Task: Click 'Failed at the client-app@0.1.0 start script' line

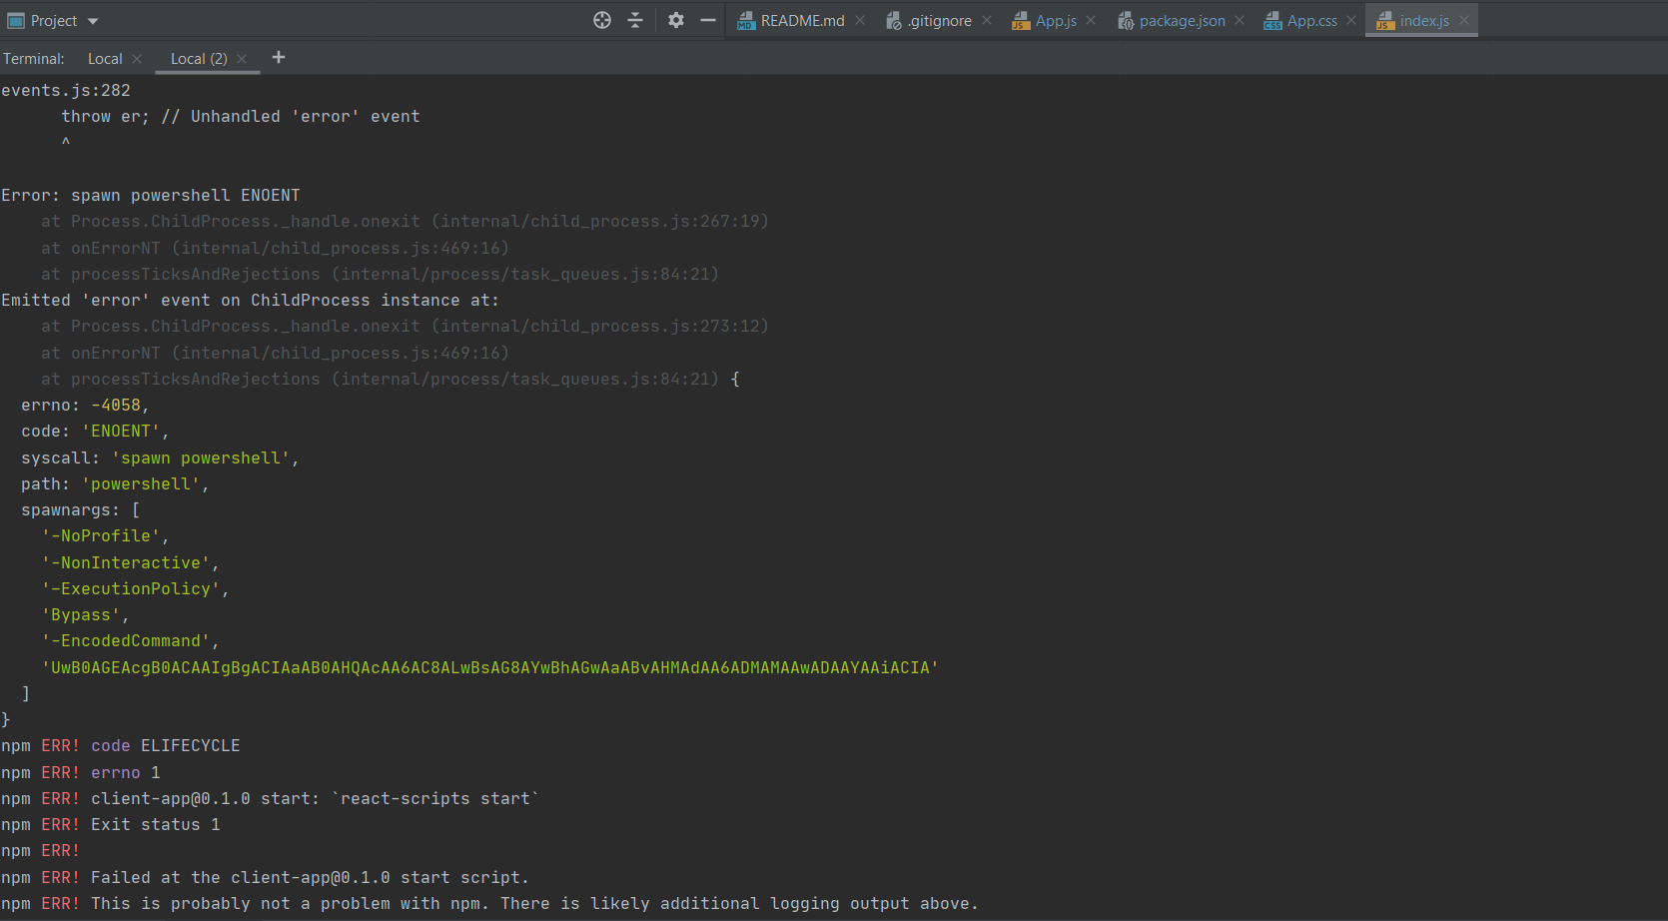Action: [266, 878]
